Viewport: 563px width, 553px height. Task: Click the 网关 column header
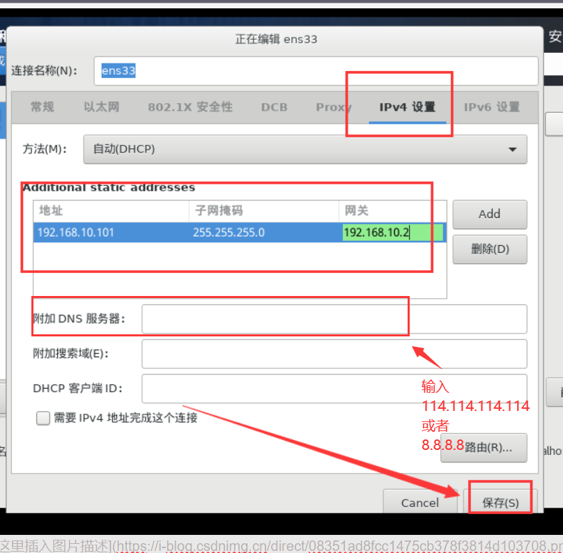coord(392,211)
